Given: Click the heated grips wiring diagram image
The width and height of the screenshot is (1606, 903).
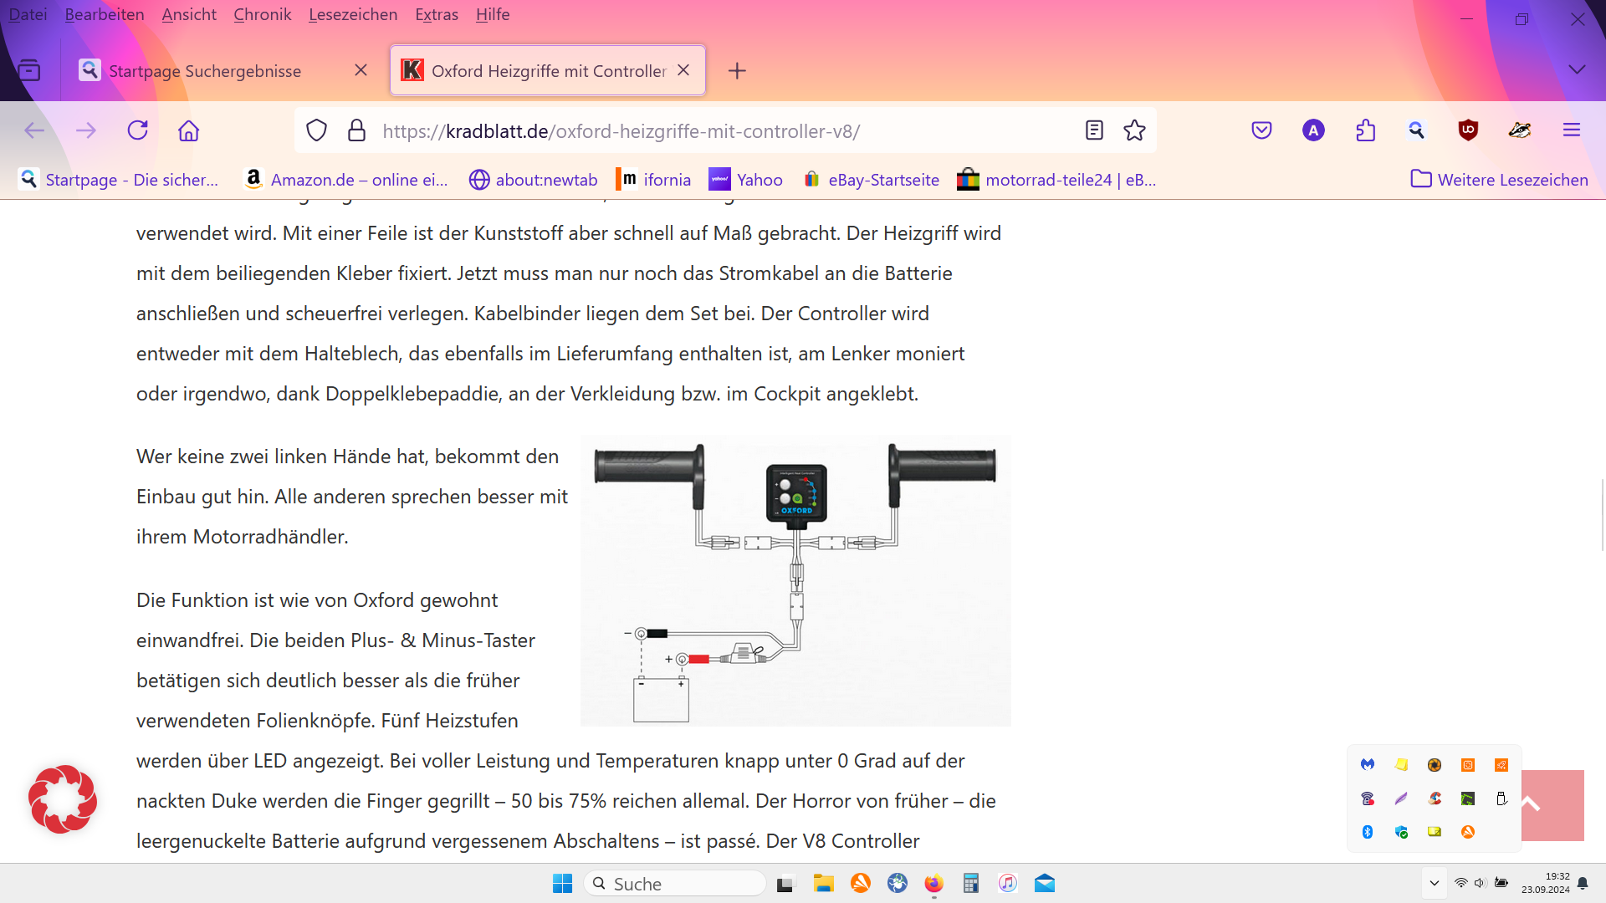Looking at the screenshot, I should [795, 580].
